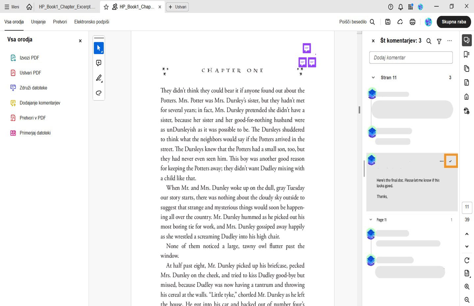Select Dodajanje komentarjev tool
The height and width of the screenshot is (306, 474).
pyautogui.click(x=36, y=103)
